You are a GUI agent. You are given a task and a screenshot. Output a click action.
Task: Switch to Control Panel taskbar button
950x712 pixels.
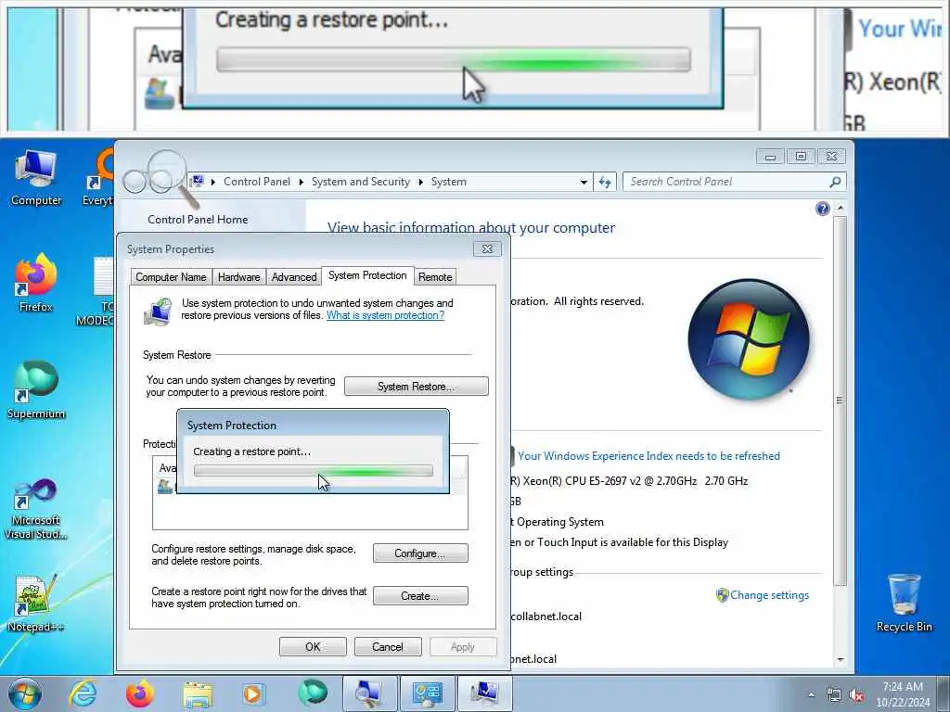point(427,693)
